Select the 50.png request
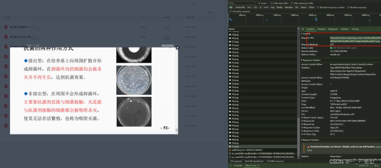This screenshot has height=168, width=381. point(263,143)
